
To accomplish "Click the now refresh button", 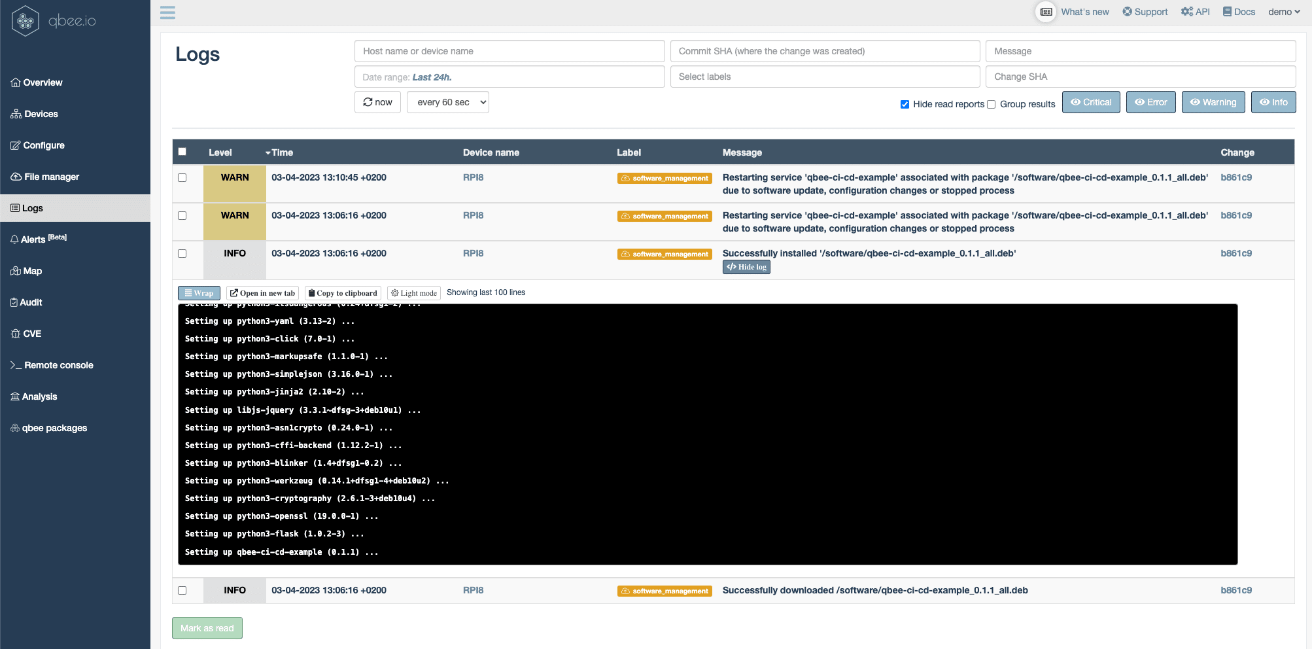I will pos(377,102).
